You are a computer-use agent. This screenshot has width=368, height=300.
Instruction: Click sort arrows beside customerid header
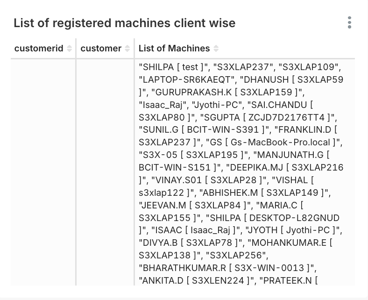[x=70, y=49]
